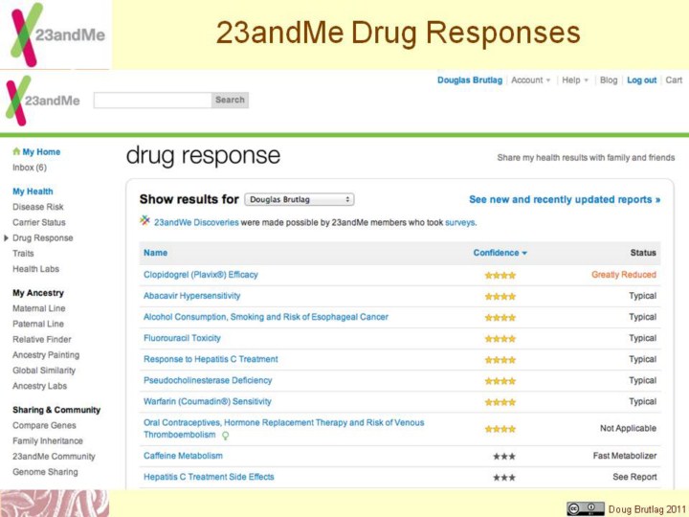Sort results by Confidence column
This screenshot has width=689, height=517.
(500, 253)
